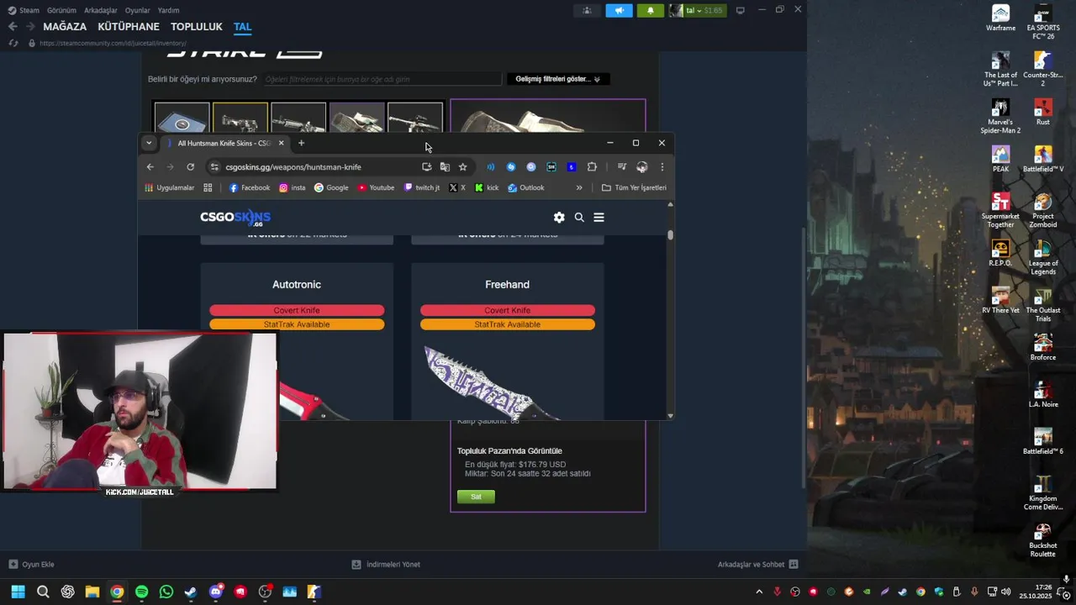Open CSGOSkins settings gear icon
The width and height of the screenshot is (1076, 605).
tap(559, 217)
